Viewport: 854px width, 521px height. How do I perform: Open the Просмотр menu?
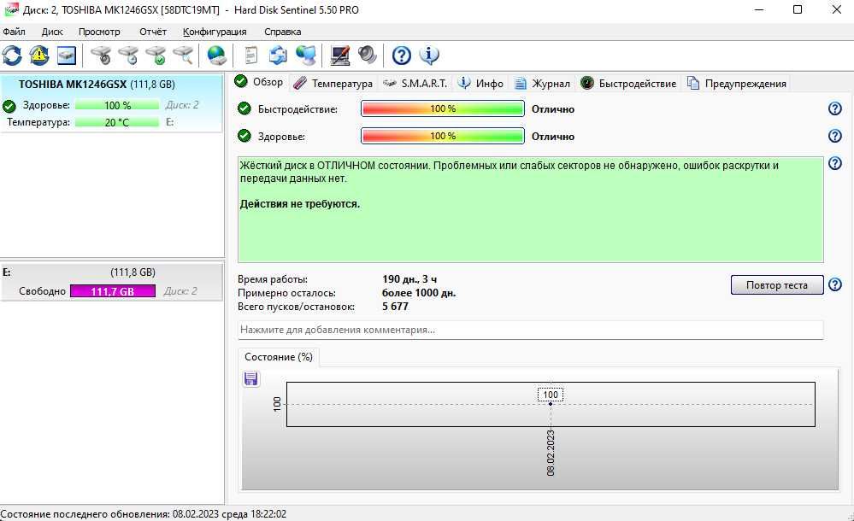99,32
